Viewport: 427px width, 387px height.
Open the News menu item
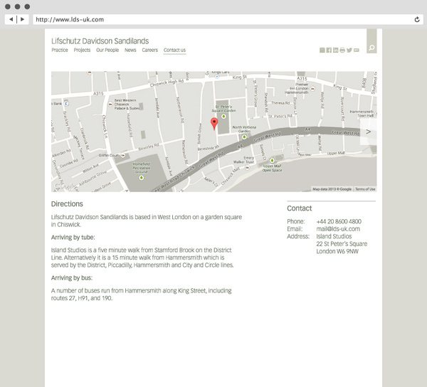[x=130, y=50]
